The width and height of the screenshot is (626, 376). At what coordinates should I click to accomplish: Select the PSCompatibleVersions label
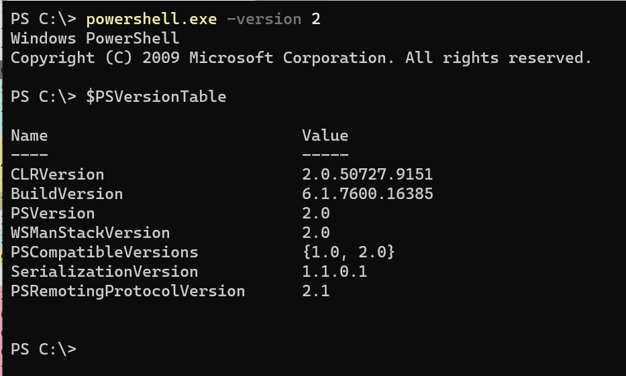104,253
